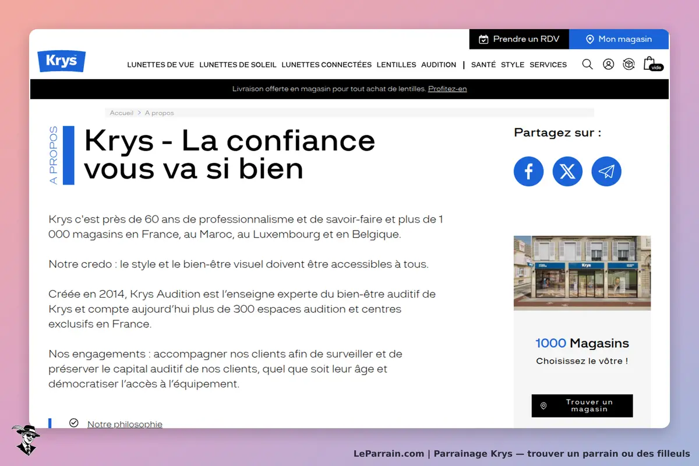
Task: Open the Lunettes de soleil menu
Action: [238, 65]
